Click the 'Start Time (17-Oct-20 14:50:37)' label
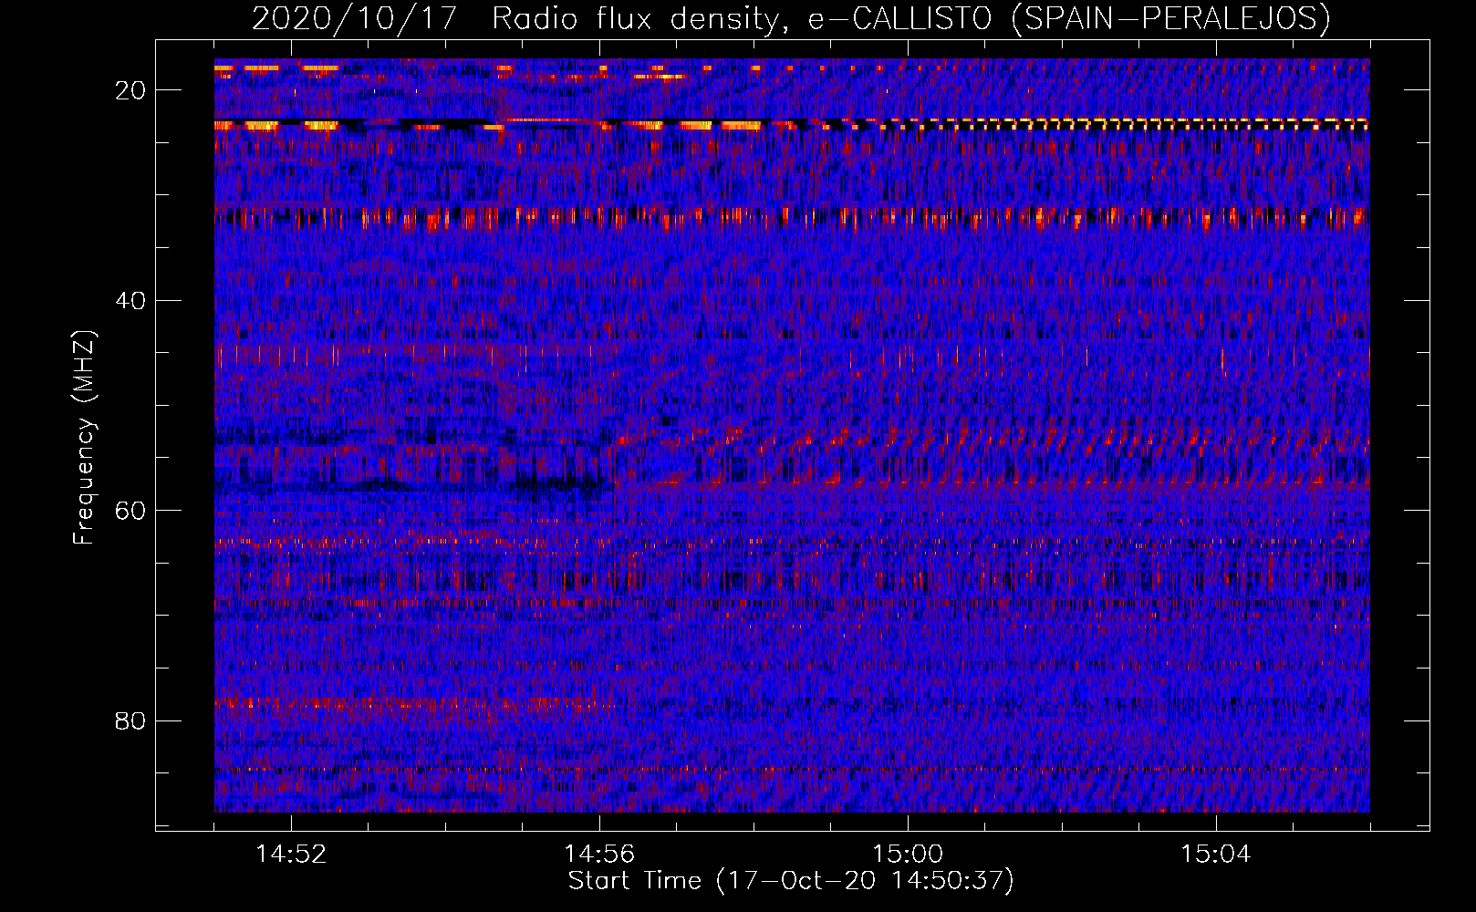 [x=791, y=881]
